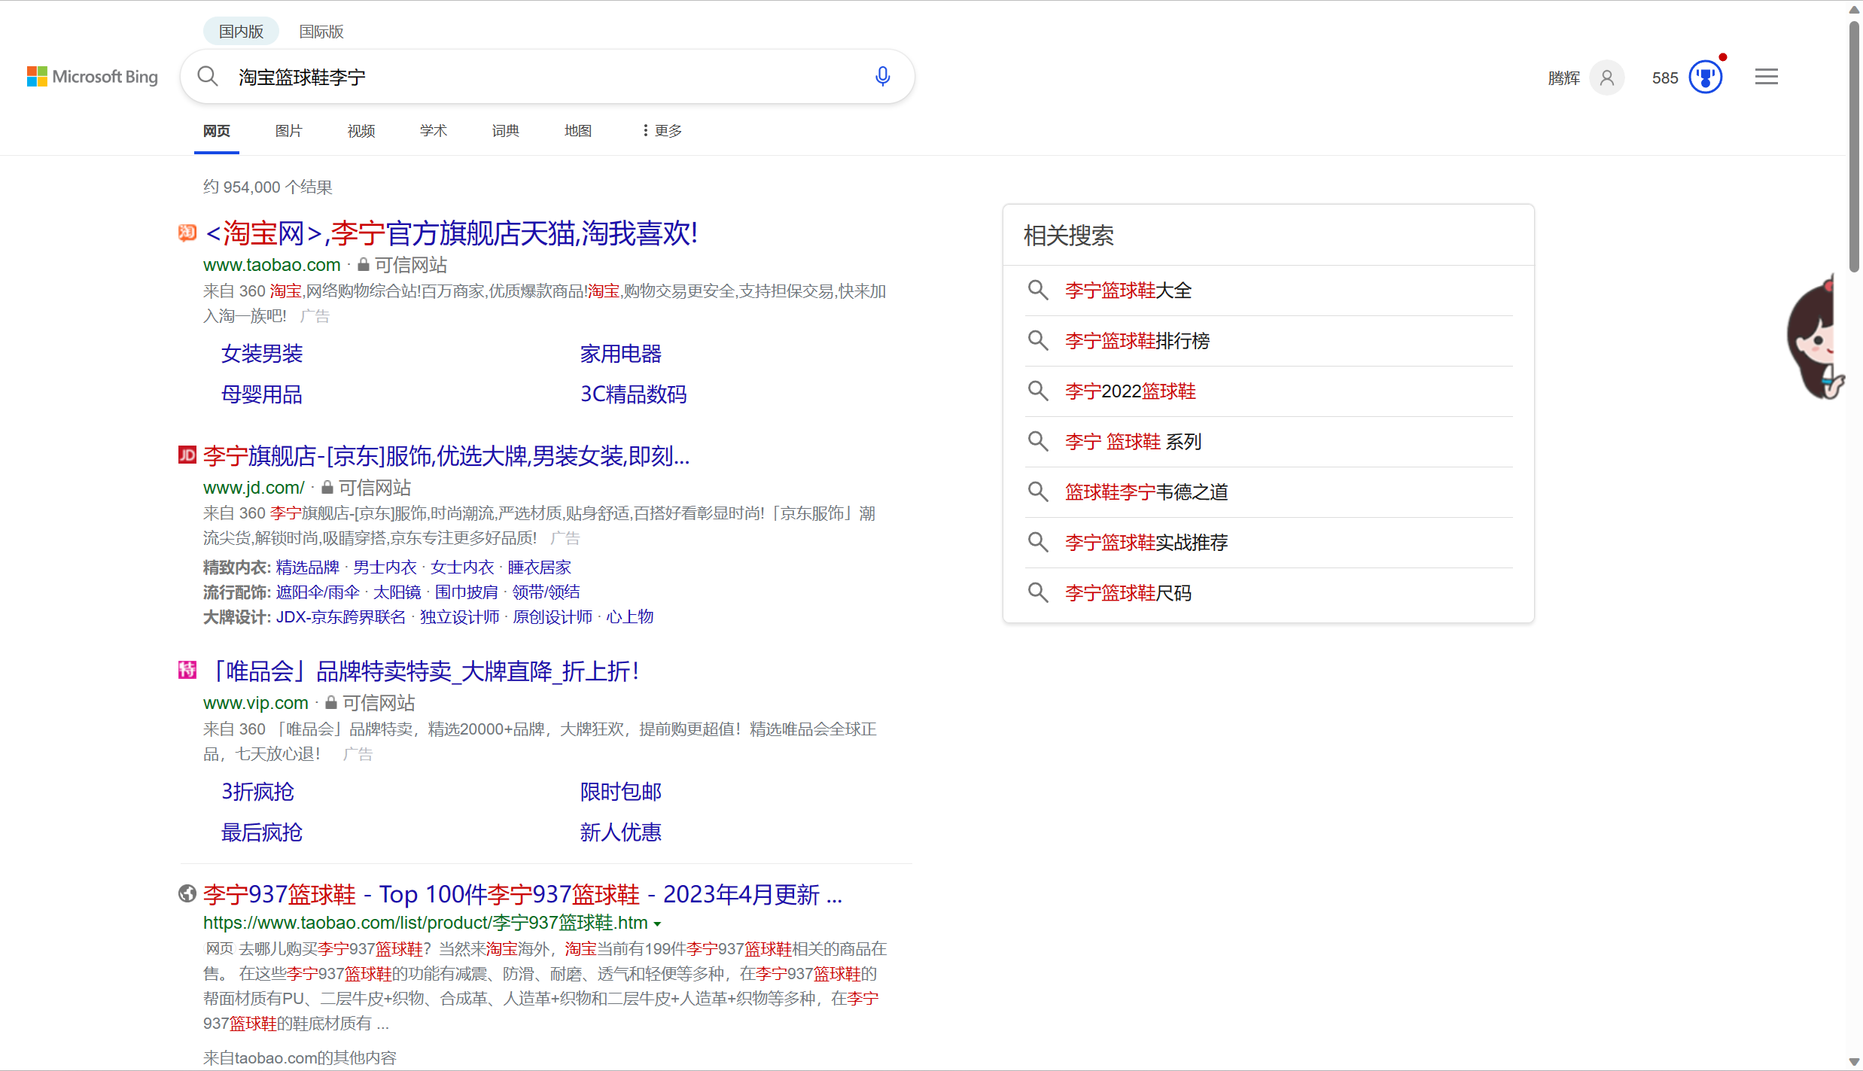Click the 睡衣居家 link
The width and height of the screenshot is (1863, 1071).
coord(540,567)
